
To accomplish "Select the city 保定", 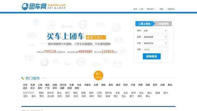I will [x=103, y=85].
